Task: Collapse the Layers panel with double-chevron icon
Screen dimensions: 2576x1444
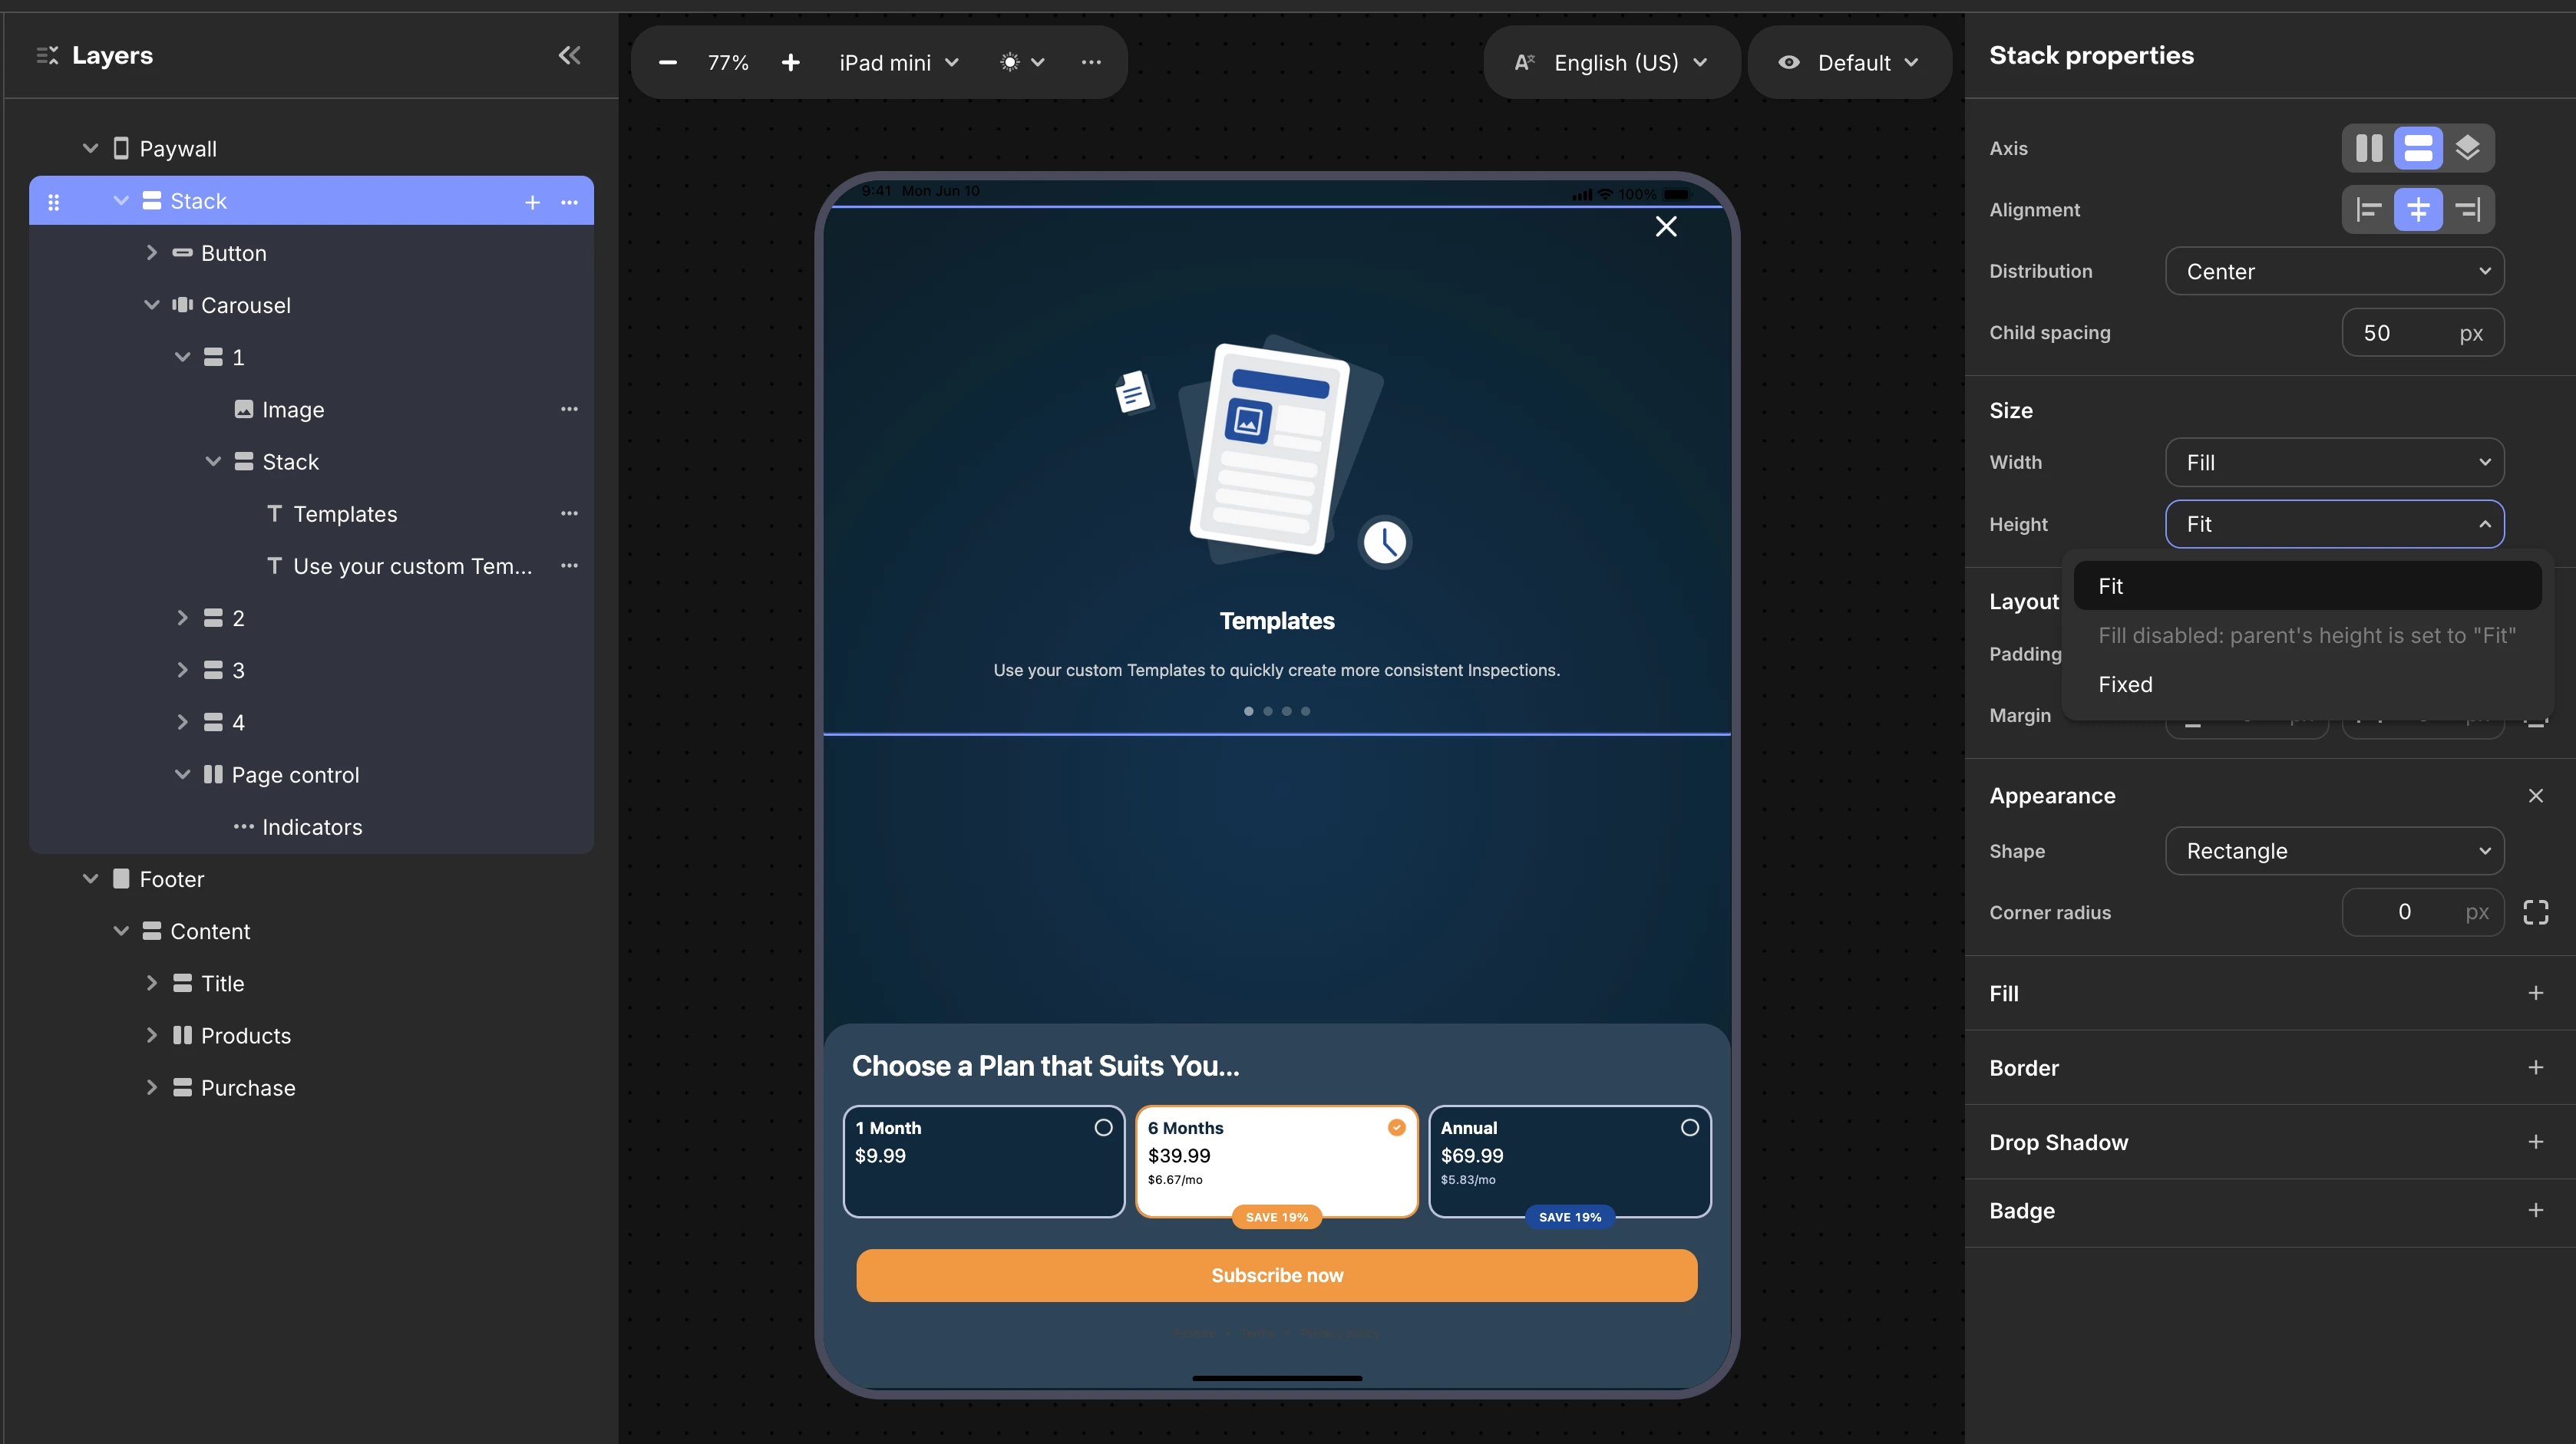Action: point(569,56)
